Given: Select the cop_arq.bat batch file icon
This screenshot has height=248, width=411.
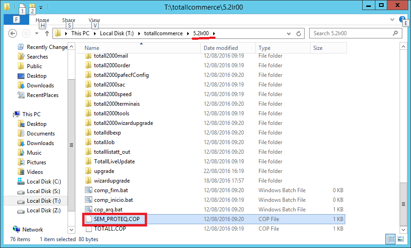Looking at the screenshot, I should 89,210.
